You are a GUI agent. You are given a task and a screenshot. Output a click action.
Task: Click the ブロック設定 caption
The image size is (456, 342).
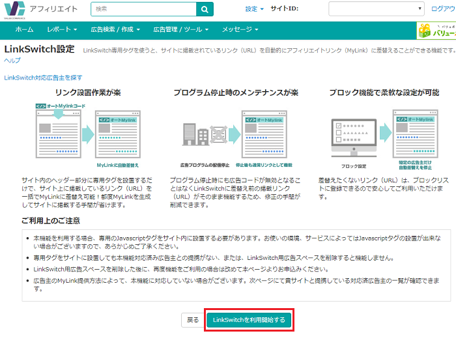tap(354, 166)
